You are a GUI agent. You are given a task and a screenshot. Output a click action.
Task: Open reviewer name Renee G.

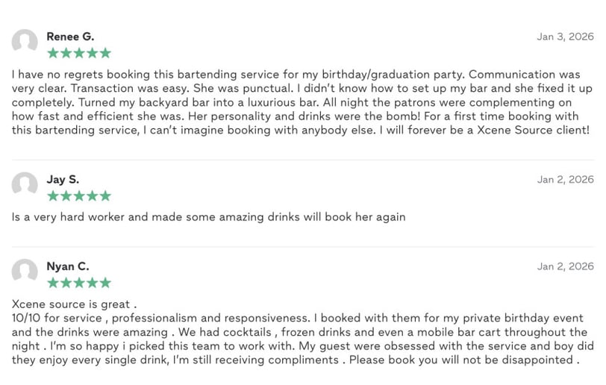70,37
